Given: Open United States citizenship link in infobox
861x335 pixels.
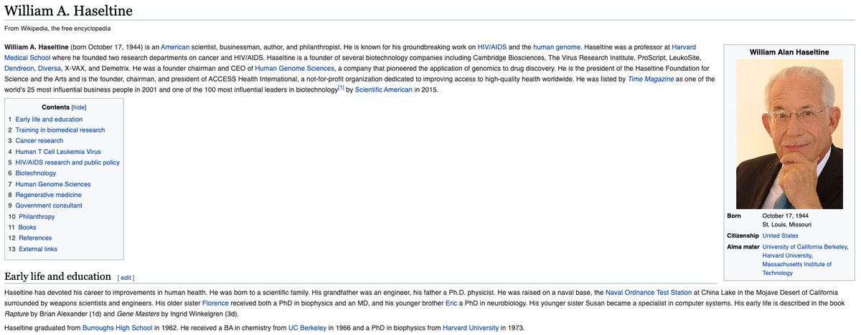Looking at the screenshot, I should 780,236.
